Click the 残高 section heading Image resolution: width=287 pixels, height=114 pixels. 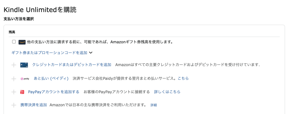(12, 32)
